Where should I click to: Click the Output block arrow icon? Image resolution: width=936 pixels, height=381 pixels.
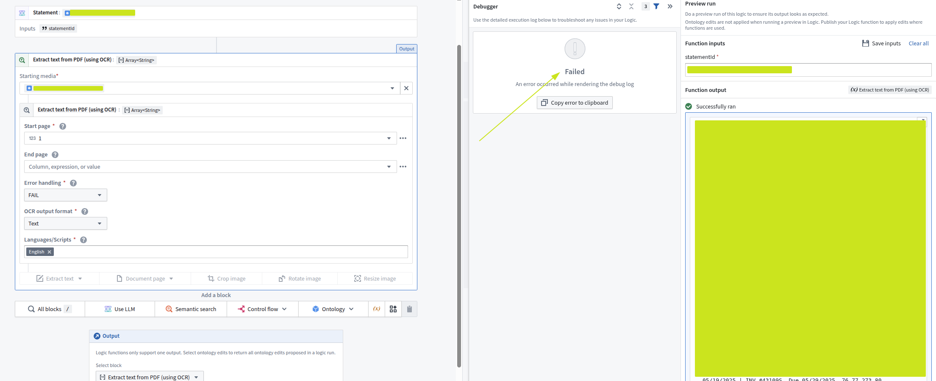[97, 336]
